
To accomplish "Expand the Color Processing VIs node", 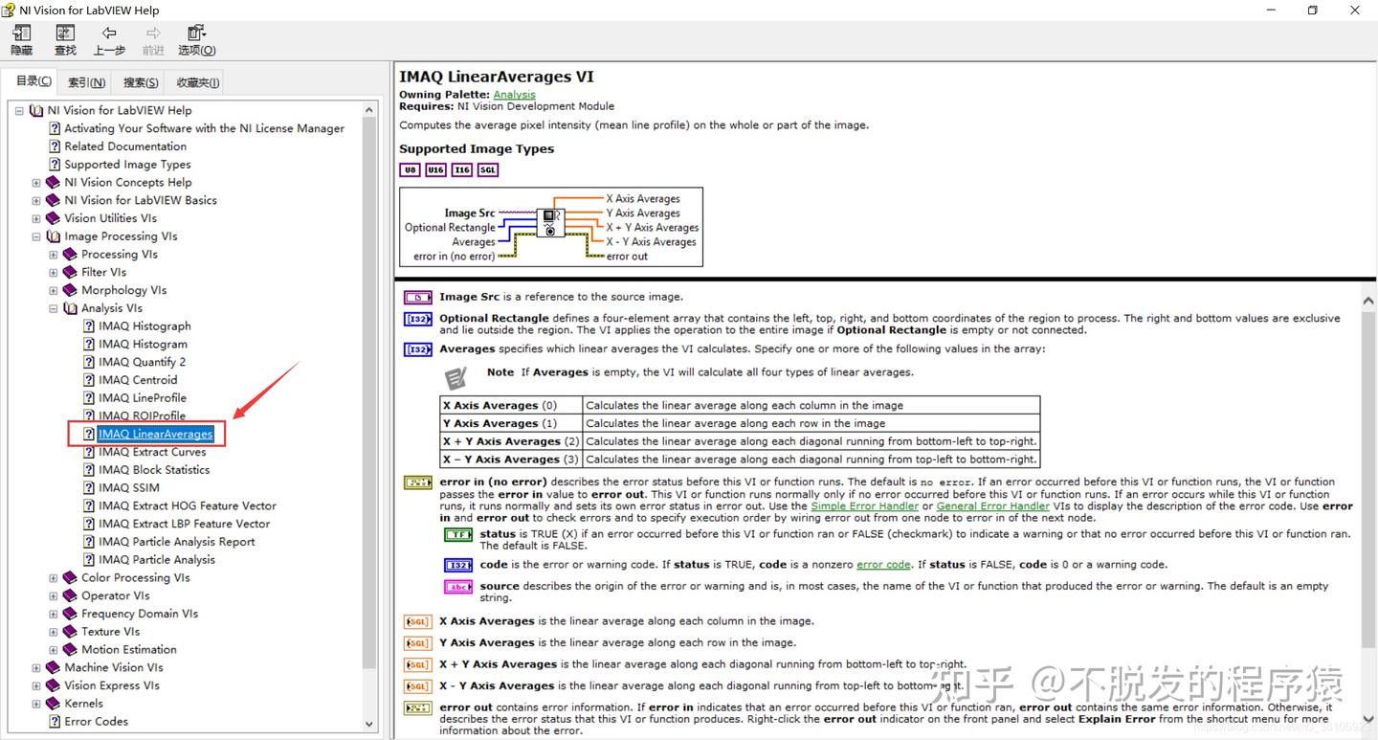I will [54, 578].
